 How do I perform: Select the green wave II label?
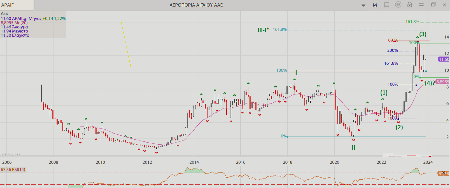[353, 148]
